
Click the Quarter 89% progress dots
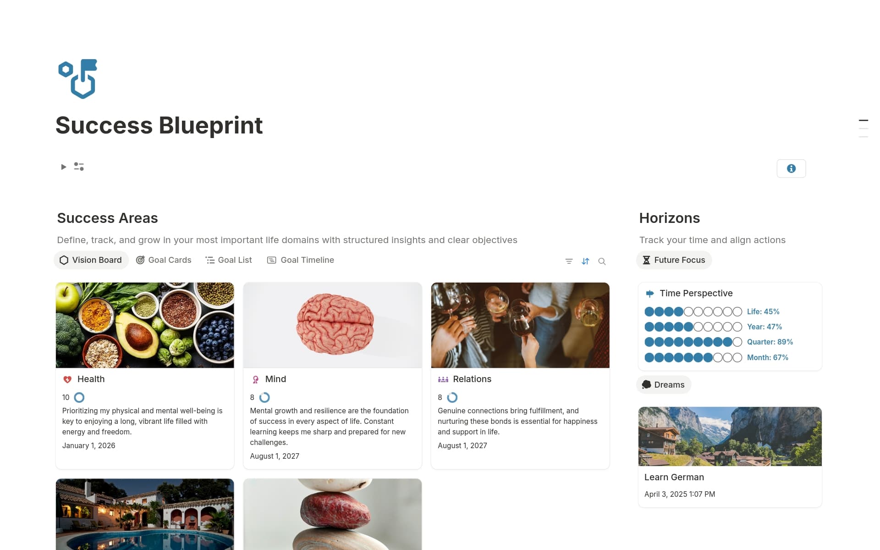point(692,342)
